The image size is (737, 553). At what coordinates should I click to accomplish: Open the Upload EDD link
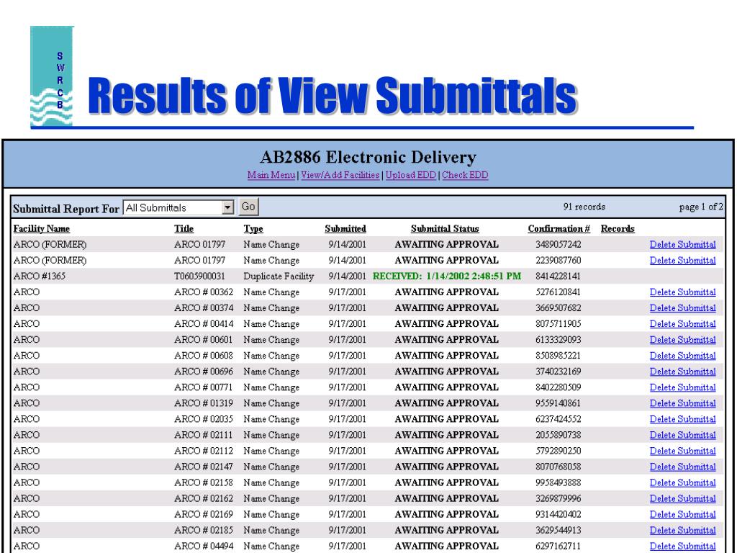[x=411, y=175]
